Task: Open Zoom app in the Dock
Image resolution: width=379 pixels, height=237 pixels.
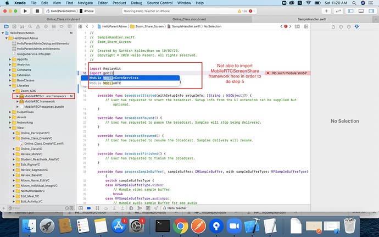Action: [x=234, y=226]
